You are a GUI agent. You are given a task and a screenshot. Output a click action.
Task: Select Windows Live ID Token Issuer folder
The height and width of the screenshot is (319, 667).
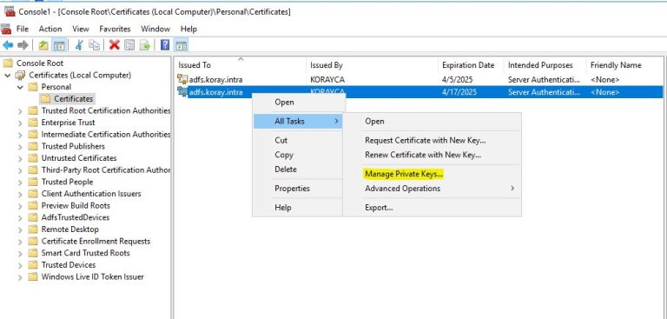[x=92, y=276]
